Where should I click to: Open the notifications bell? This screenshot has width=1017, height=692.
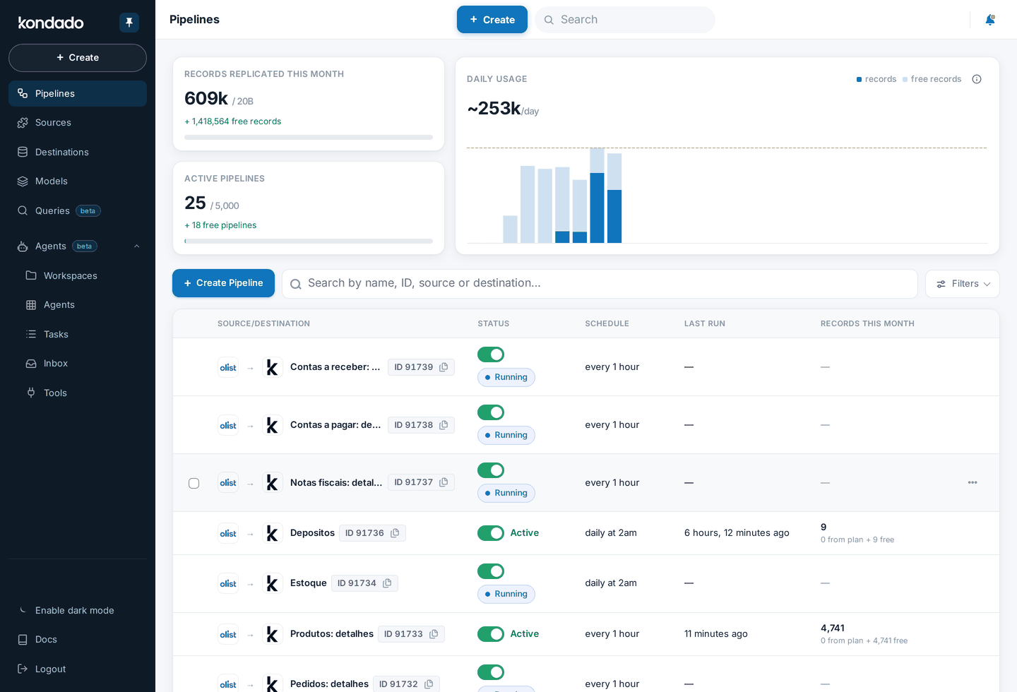pyautogui.click(x=990, y=20)
